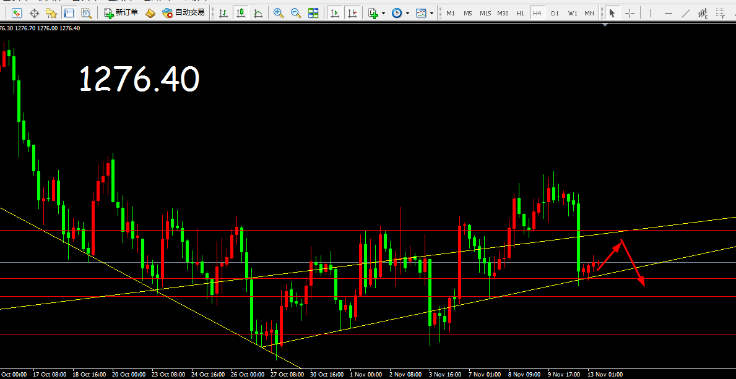Switch chart to candlestick style
Image resolution: width=736 pixels, height=379 pixels.
point(241,13)
